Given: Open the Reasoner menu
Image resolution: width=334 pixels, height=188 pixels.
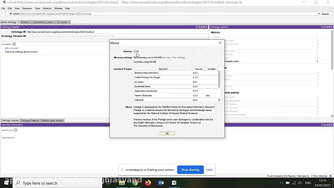Looking at the screenshot, I should [x=27, y=8].
